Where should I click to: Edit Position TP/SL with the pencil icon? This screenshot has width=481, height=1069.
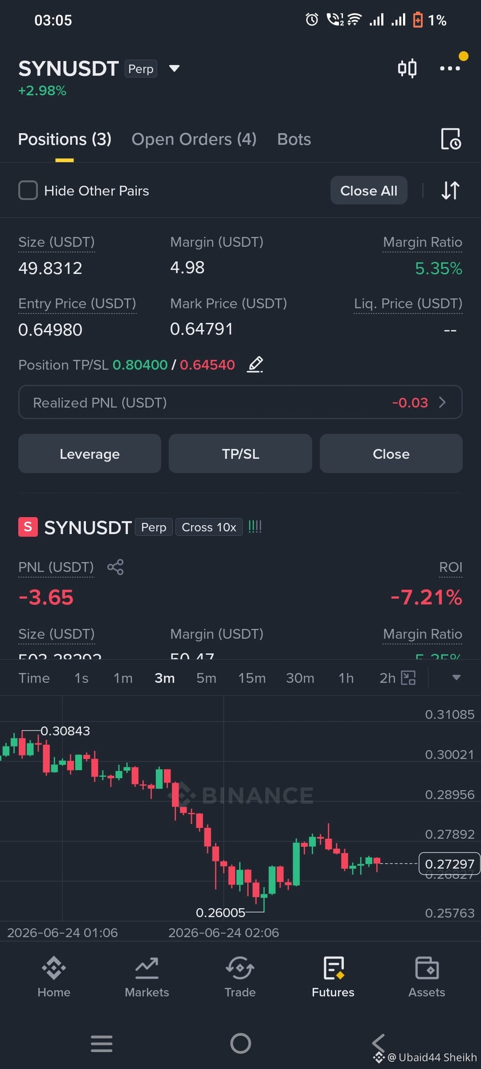tap(255, 365)
